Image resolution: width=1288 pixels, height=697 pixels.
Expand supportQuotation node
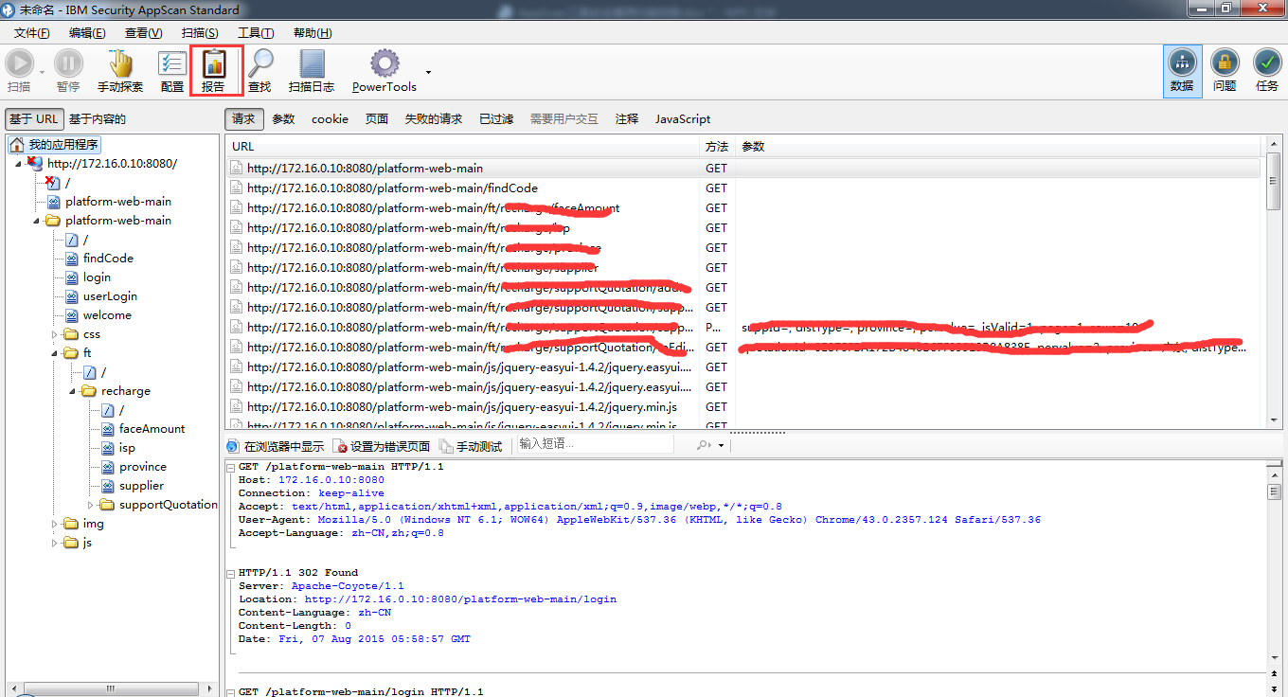coord(90,505)
